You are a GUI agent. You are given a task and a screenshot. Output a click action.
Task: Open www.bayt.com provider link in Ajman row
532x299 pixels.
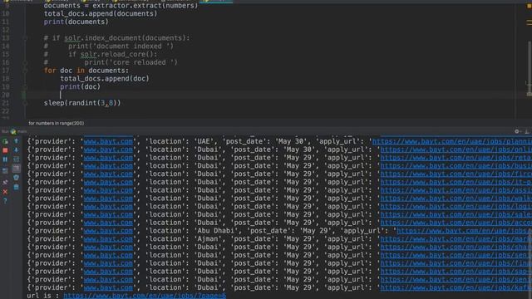point(108,239)
